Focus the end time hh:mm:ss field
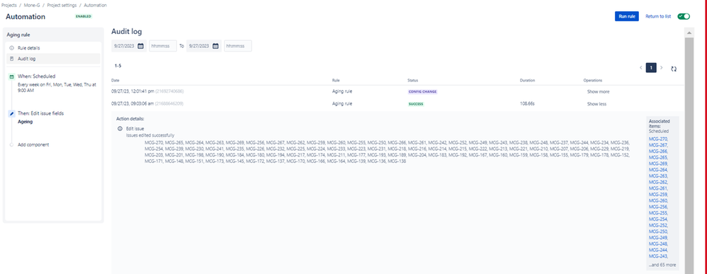 coord(237,46)
